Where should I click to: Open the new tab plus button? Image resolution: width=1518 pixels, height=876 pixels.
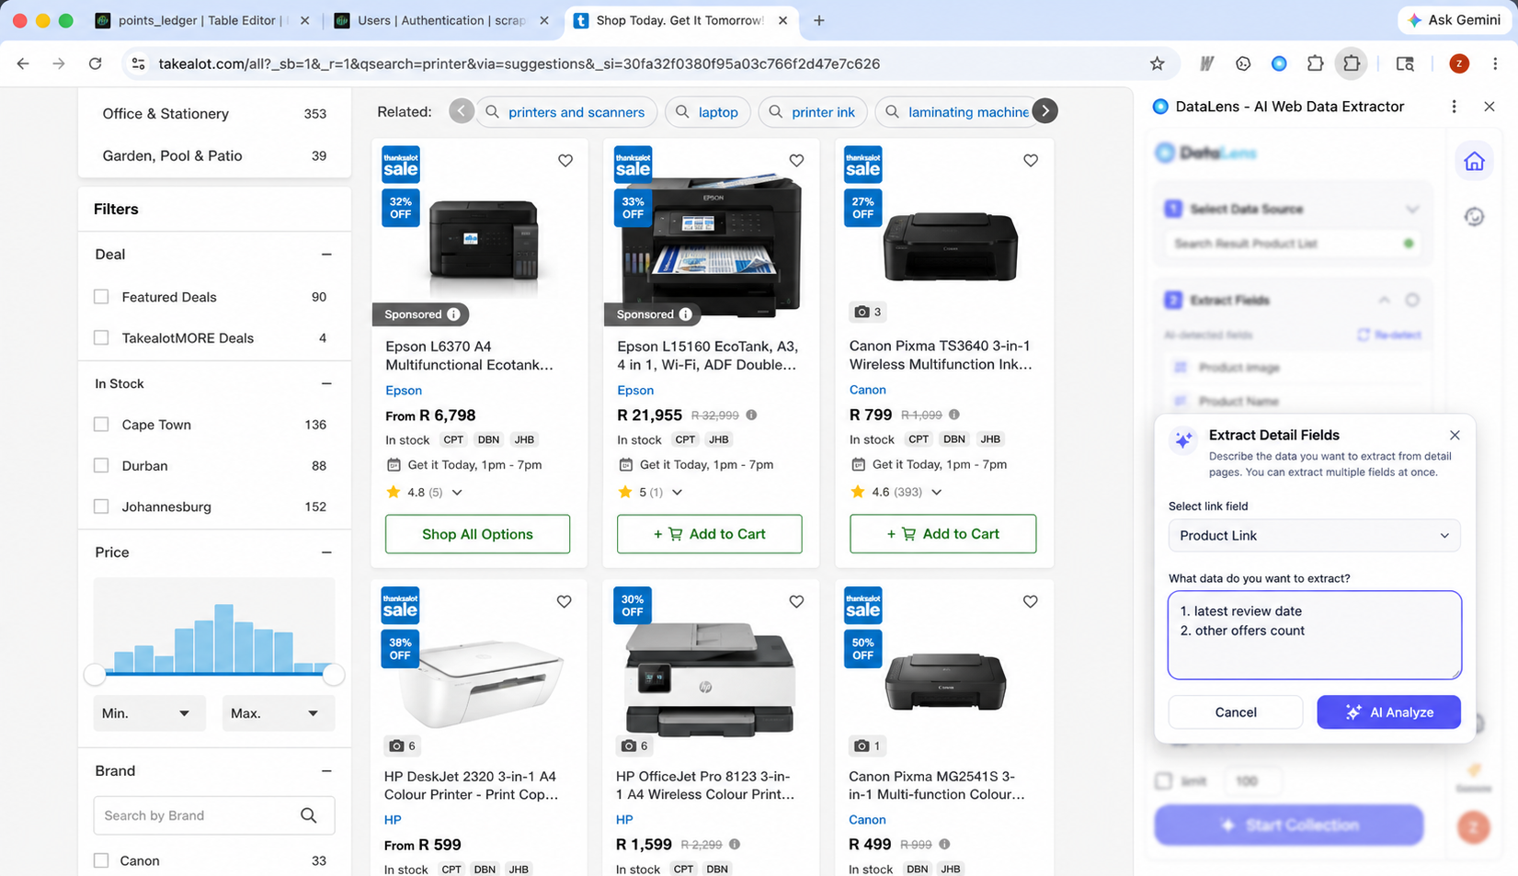pos(818,20)
